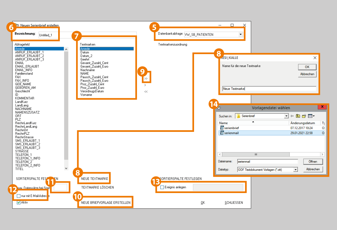Create a new folder in file dialog
Viewport: 337px width, 230px height.
point(304,116)
